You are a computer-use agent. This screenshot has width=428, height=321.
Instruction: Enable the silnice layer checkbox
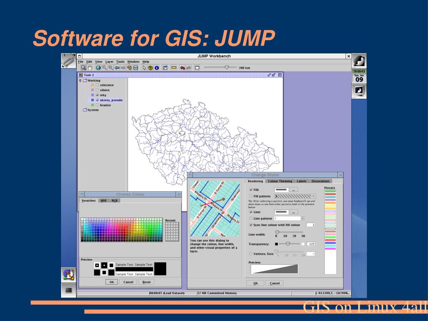[97, 90]
